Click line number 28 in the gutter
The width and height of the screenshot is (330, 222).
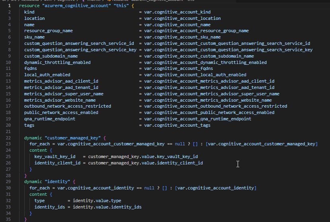click(8, 176)
